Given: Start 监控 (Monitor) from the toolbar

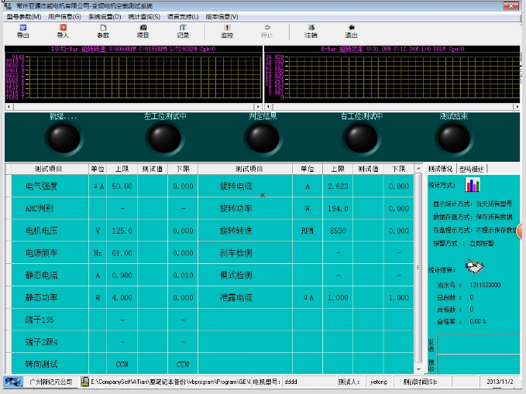Looking at the screenshot, I should point(227,31).
